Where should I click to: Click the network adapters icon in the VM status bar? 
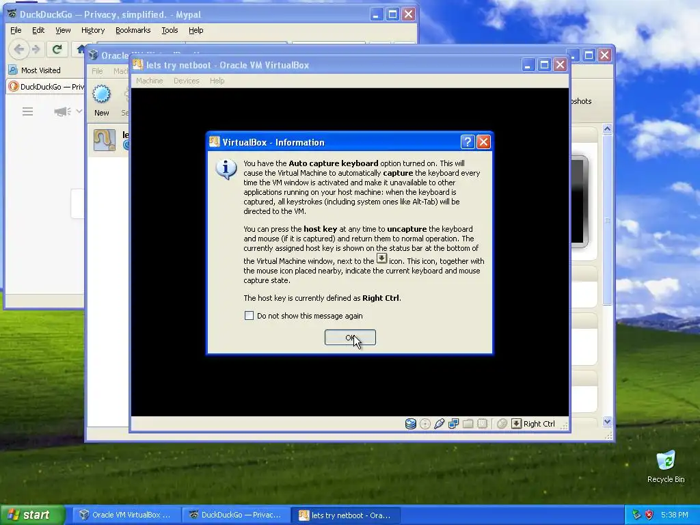(x=454, y=424)
